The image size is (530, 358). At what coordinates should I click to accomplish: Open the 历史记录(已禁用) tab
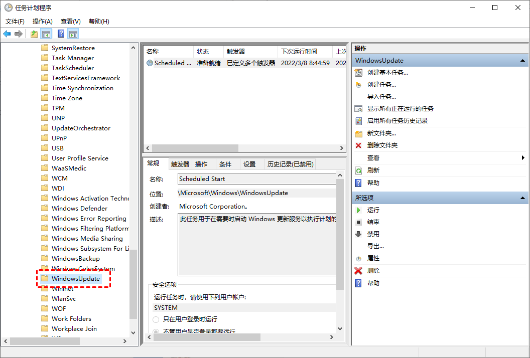click(290, 164)
